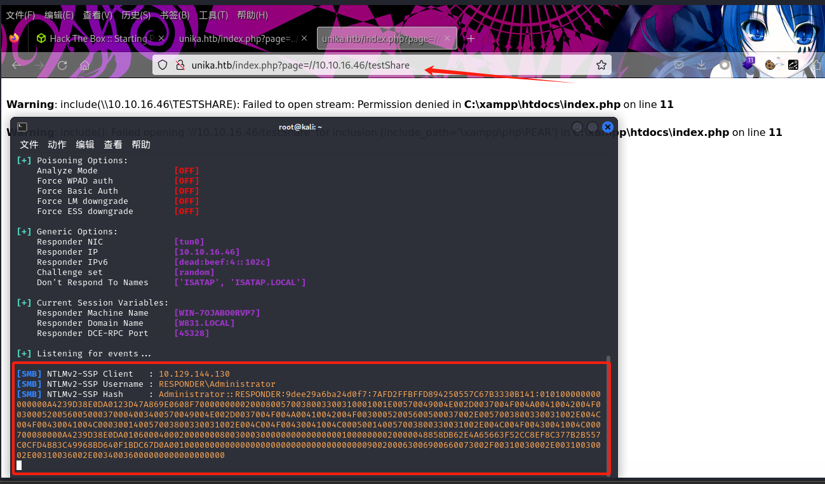Click the Force WPAD auth [OFF] value
Image resolution: width=825 pixels, height=484 pixels.
tap(187, 181)
